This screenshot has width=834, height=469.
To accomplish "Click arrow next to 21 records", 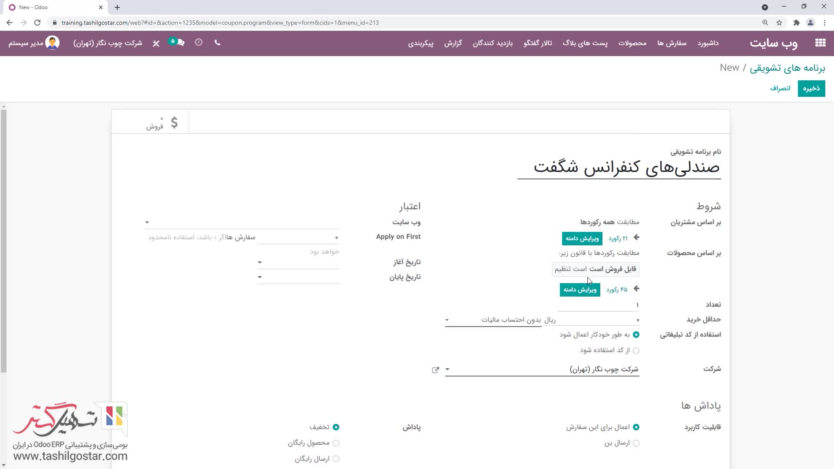I will [636, 238].
